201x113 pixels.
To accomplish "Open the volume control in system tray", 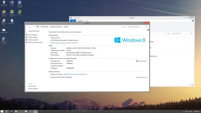I will (x=191, y=112).
